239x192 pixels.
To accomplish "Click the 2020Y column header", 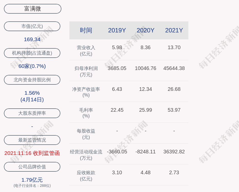I will (145, 30).
